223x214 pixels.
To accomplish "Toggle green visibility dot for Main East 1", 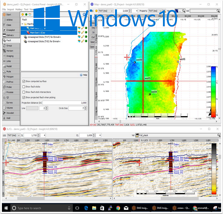I will tap(86, 32).
